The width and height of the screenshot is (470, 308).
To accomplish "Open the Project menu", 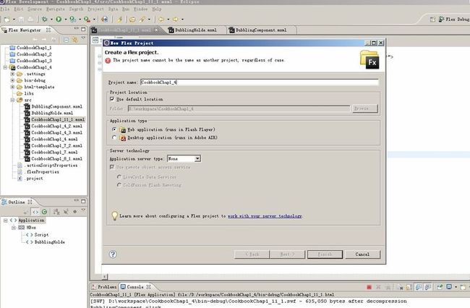I will [95, 9].
